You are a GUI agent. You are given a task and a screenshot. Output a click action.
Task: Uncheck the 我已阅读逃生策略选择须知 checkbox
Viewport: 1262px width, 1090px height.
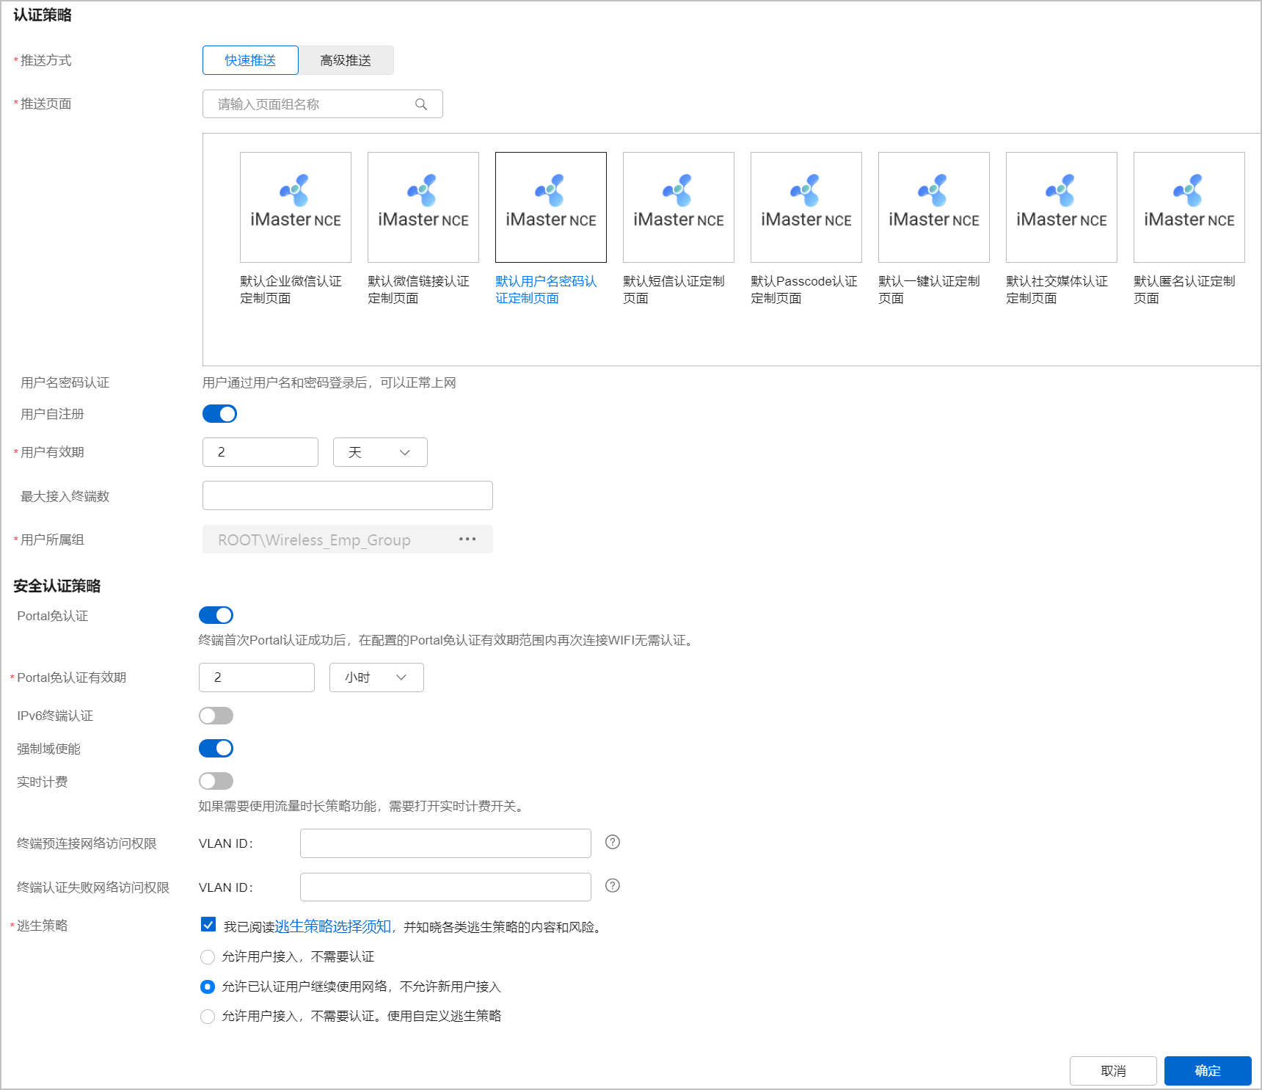[208, 925]
